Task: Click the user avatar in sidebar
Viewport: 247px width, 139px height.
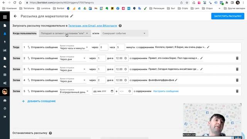Action: point(5,92)
